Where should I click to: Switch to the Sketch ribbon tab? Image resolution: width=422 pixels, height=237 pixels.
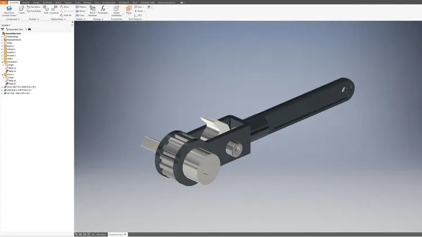58,2
